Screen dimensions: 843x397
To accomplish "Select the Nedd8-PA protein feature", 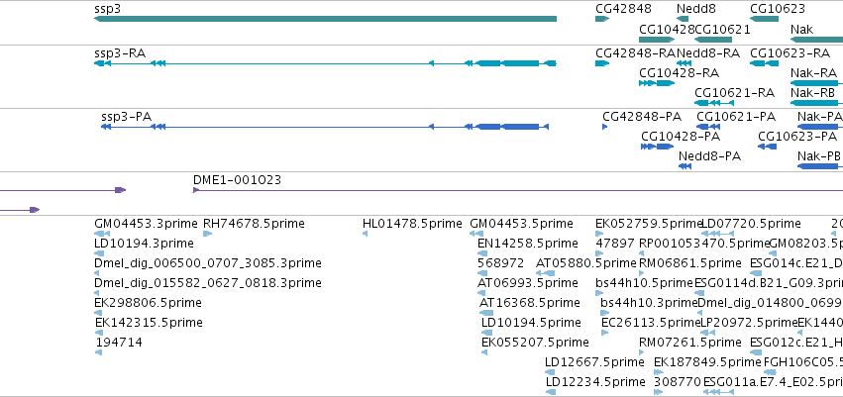I will coord(685,166).
